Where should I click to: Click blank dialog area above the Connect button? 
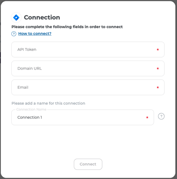88,142
